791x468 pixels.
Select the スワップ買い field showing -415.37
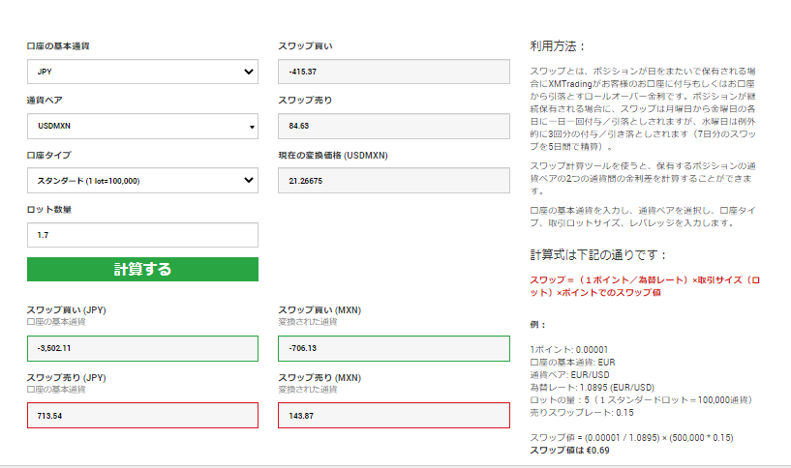(393, 73)
